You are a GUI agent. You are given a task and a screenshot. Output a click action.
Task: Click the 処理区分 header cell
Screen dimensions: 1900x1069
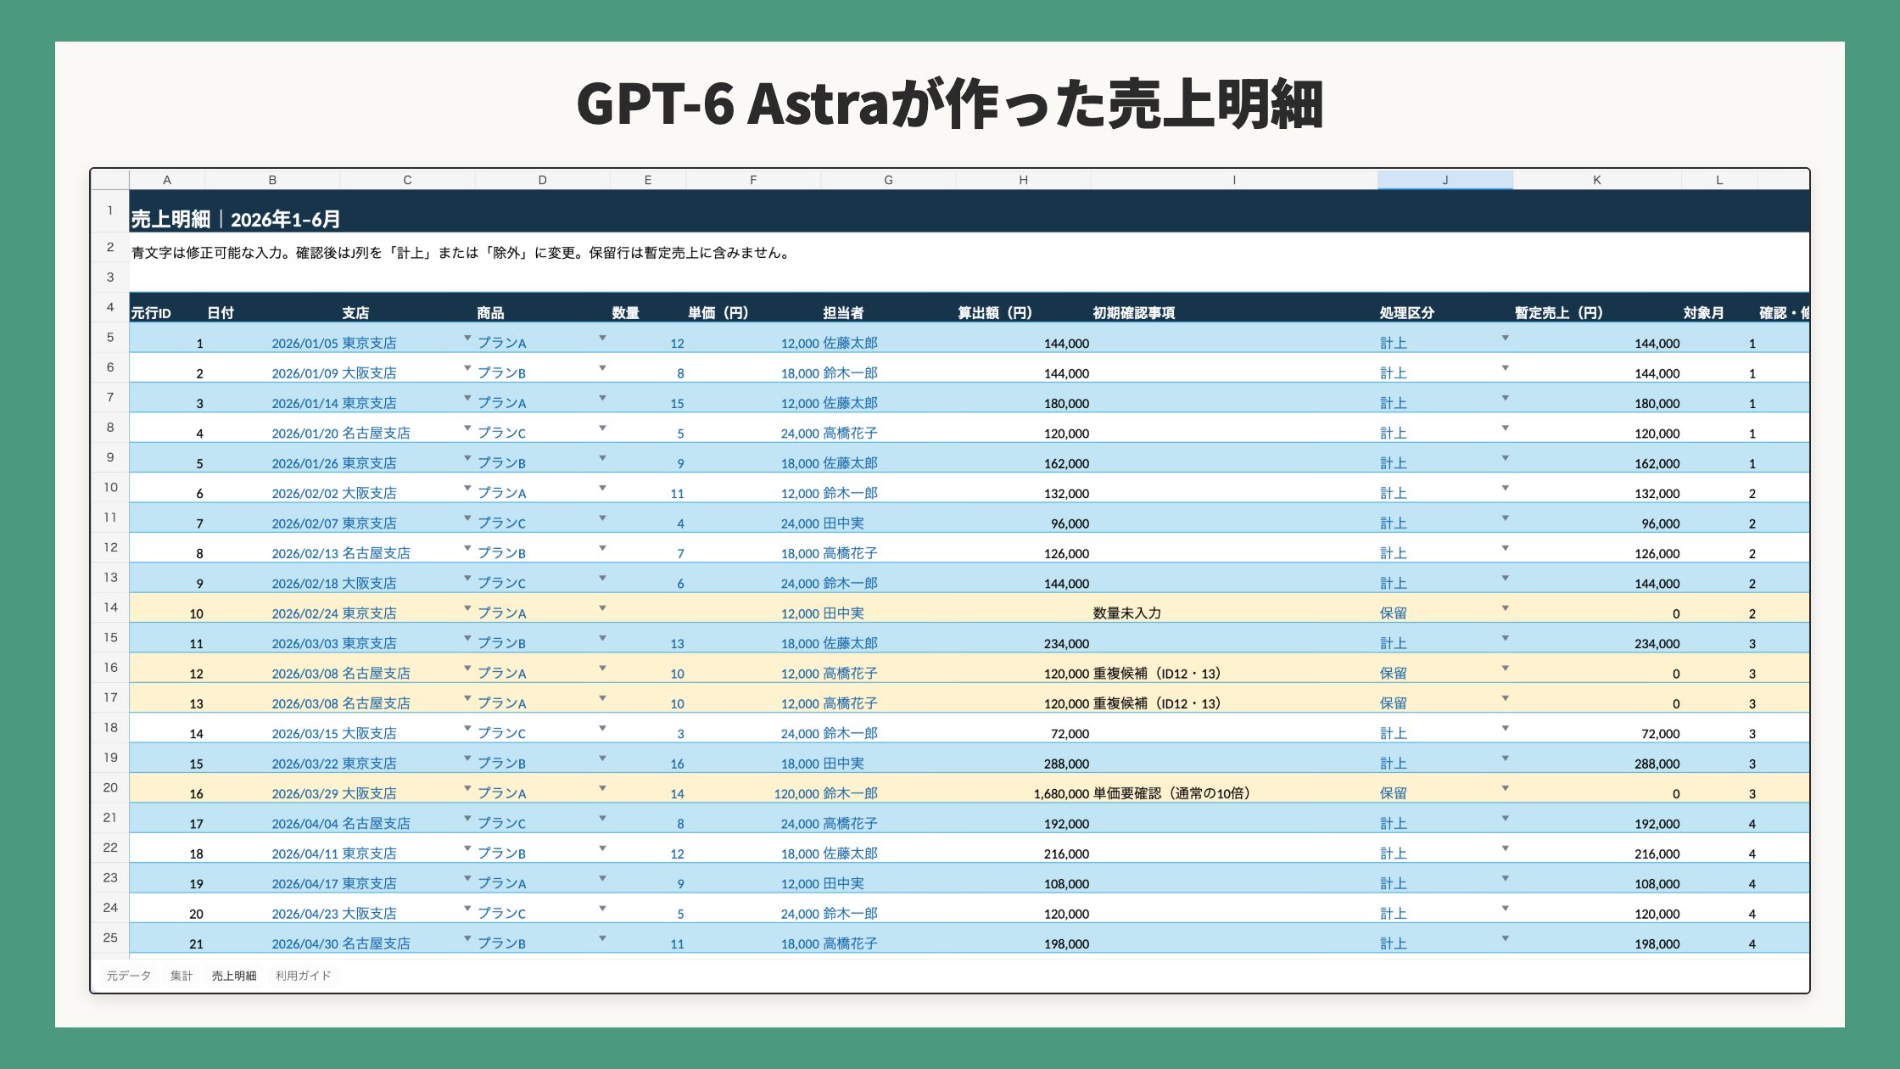pyautogui.click(x=1445, y=308)
